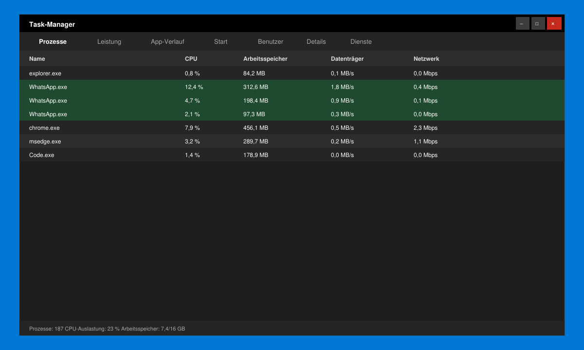Select the Start tab
The image size is (584, 350).
coord(220,42)
